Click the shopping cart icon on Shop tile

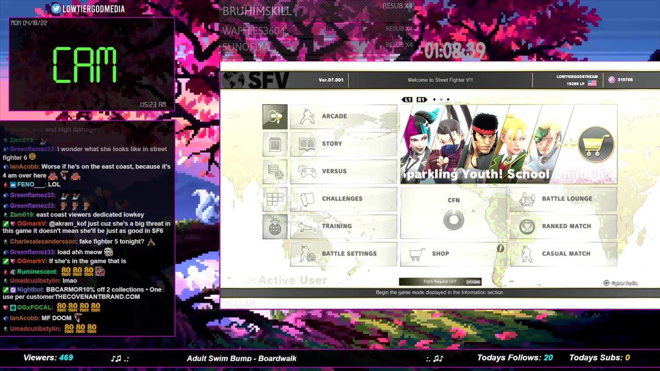click(417, 254)
